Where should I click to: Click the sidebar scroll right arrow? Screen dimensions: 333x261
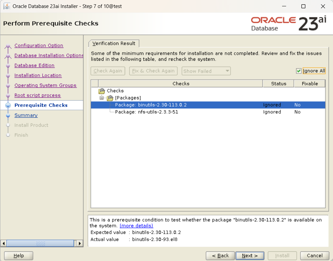(80, 243)
